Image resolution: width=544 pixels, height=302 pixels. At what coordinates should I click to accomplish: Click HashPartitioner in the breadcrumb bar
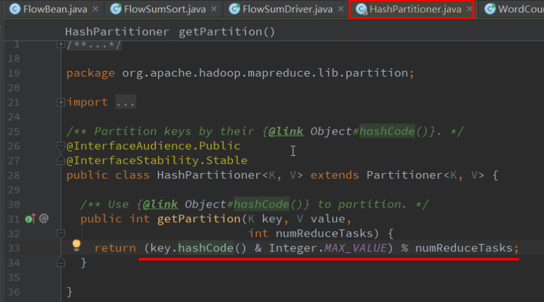pyautogui.click(x=117, y=31)
